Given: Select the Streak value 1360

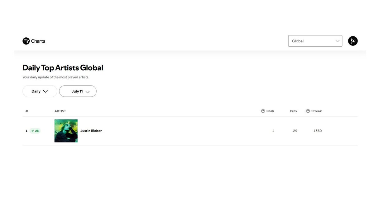Looking at the screenshot, I should click(x=318, y=131).
